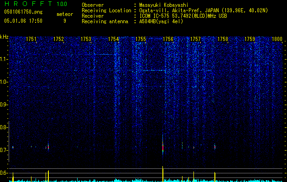Click the 0.9 kHz frequency label
Viewport: 287px width, 182px height.
(x=4, y=105)
